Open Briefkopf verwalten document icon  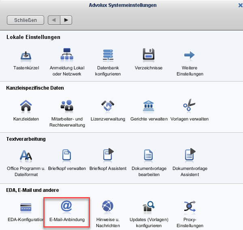coord(67,155)
